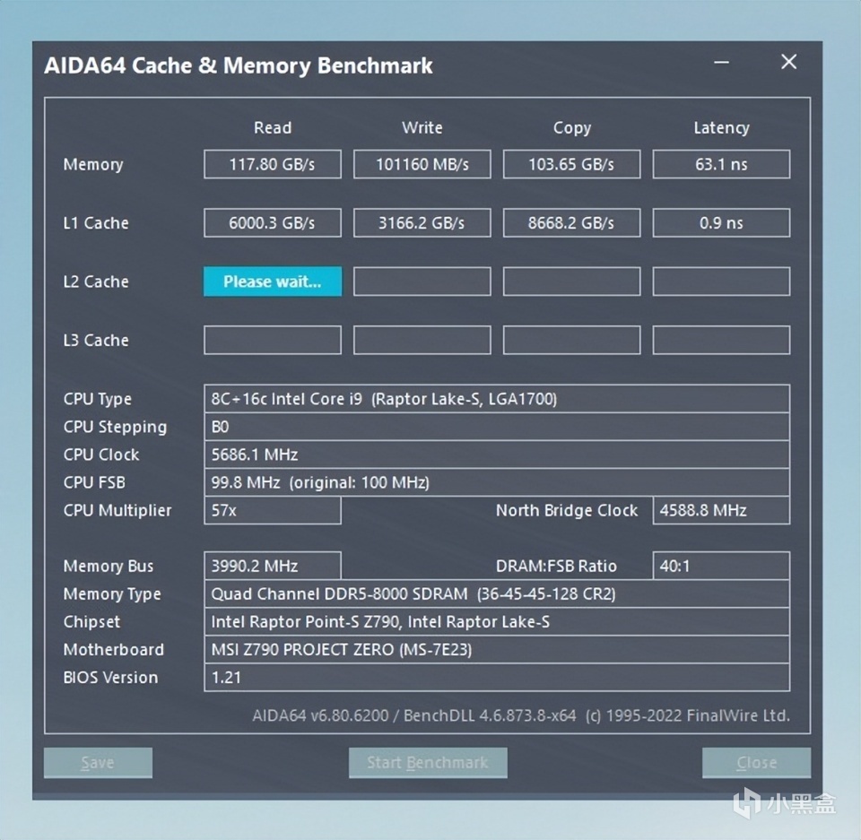Click the empty L2 Cache Latency field
Image resolution: width=861 pixels, height=840 pixels.
(x=721, y=281)
